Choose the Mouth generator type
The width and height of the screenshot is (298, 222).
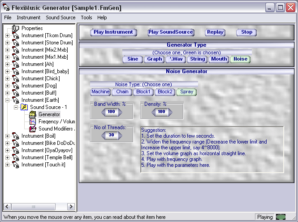pyautogui.click(x=219, y=59)
